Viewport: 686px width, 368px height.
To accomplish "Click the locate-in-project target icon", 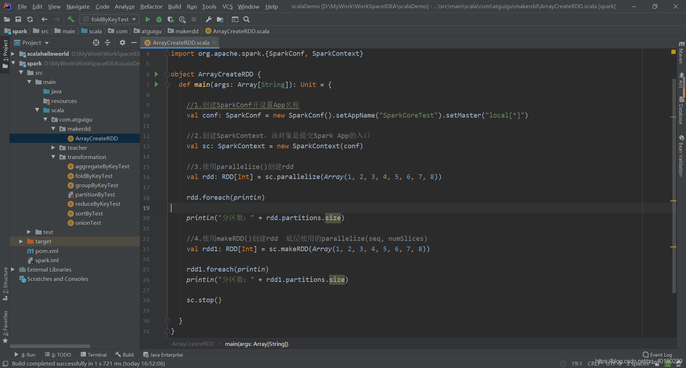I will tap(96, 43).
